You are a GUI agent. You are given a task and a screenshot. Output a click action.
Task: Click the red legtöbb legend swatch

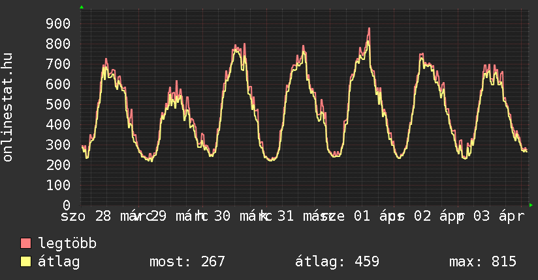click(x=26, y=244)
